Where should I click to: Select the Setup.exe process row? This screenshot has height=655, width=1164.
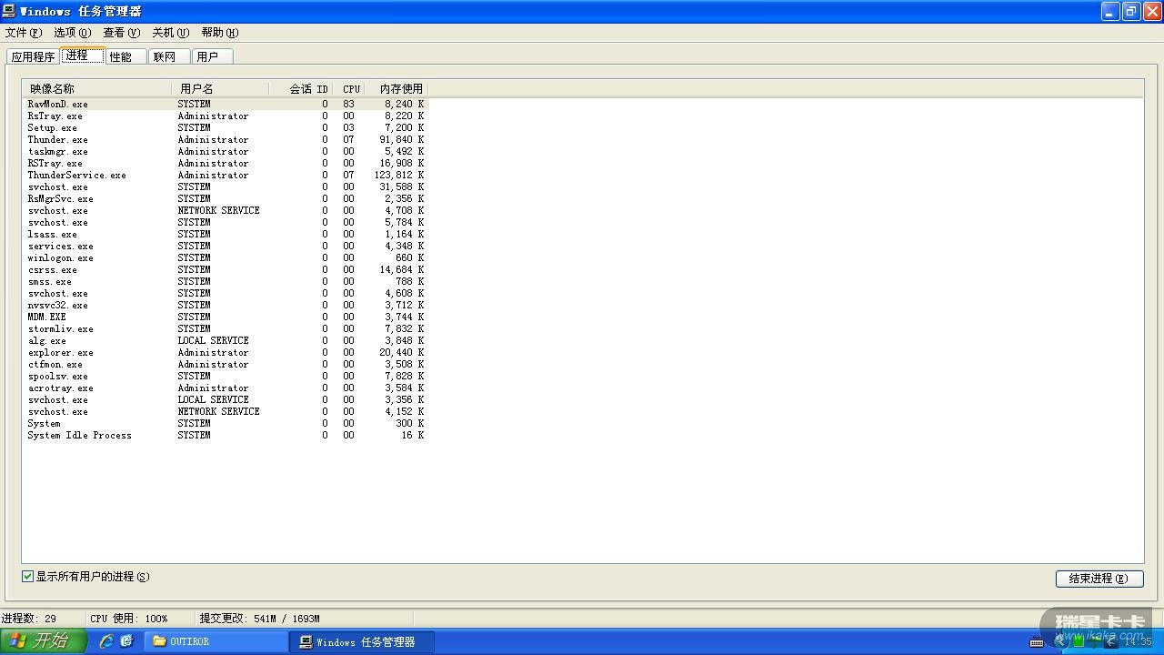(226, 128)
